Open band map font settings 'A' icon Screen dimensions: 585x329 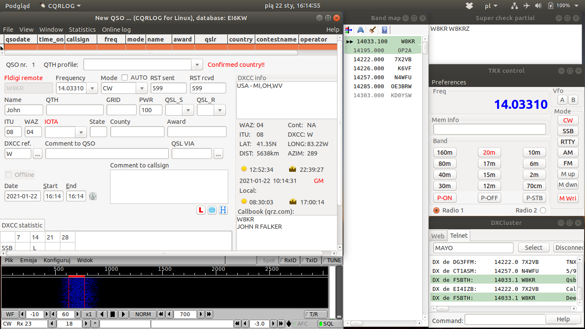(361, 30)
